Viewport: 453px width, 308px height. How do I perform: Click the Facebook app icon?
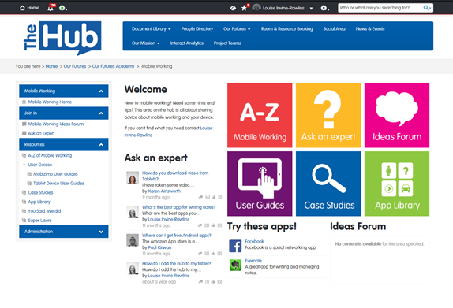[235, 246]
